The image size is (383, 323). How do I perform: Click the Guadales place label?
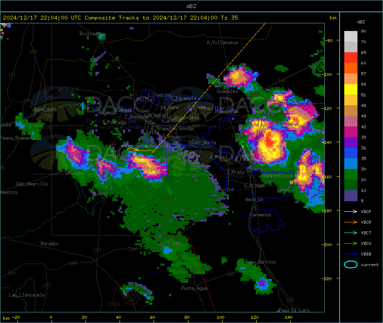click(x=227, y=91)
